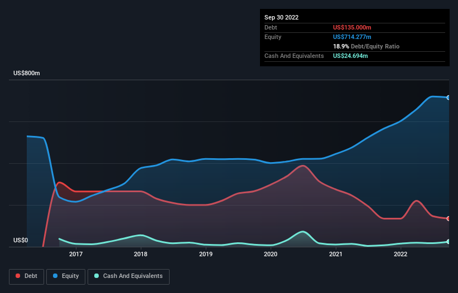
Task: Click the 2017 x-axis label
Action: [x=76, y=254]
